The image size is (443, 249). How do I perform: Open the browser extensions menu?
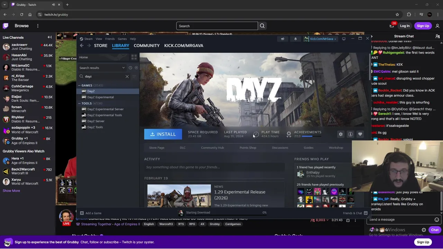coord(409,15)
